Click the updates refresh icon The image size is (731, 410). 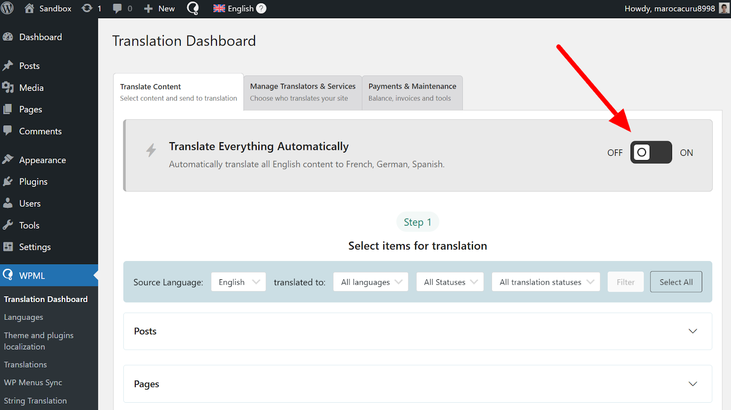[87, 8]
